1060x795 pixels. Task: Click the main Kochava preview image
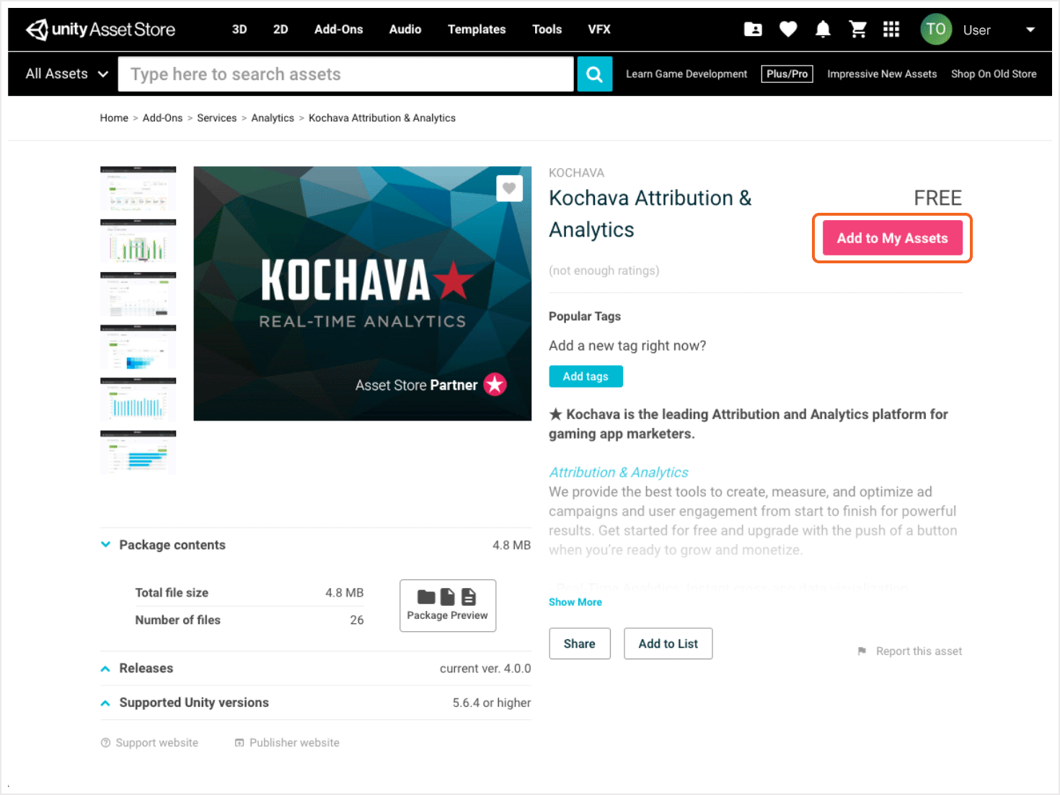[x=362, y=294]
